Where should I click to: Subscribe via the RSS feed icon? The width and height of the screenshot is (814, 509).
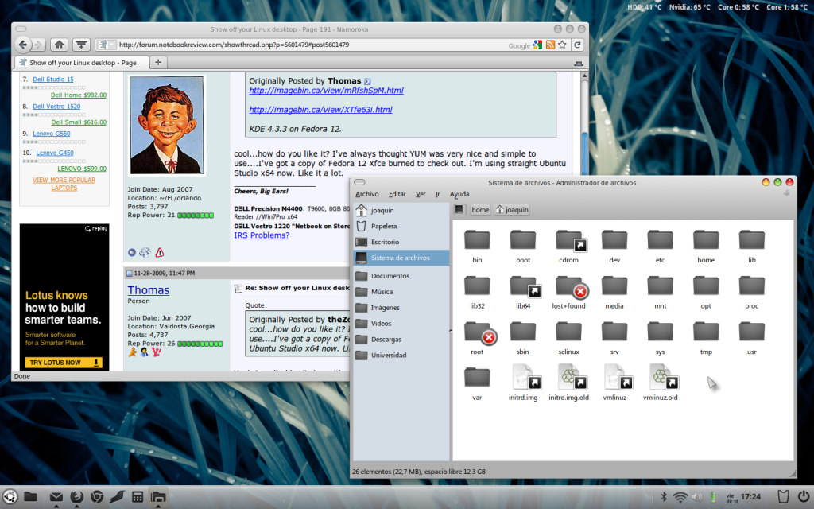(x=550, y=45)
